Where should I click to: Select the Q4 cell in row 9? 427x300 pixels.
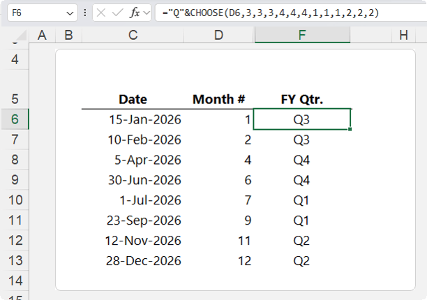coord(302,180)
